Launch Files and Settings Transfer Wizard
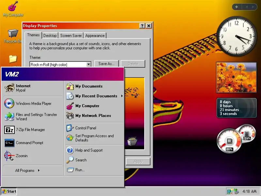The height and width of the screenshot is (196, 261). click(33, 117)
